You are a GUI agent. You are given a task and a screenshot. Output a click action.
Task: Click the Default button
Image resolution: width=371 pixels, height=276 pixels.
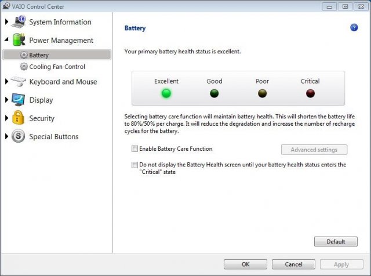point(336,241)
